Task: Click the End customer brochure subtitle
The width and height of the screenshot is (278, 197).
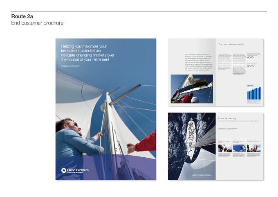Action: 37,23
